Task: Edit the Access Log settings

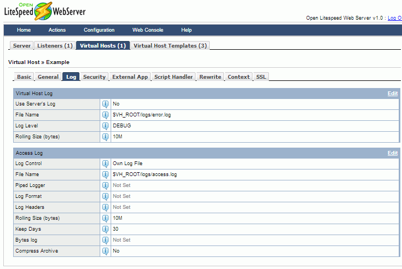Action: click(392, 153)
